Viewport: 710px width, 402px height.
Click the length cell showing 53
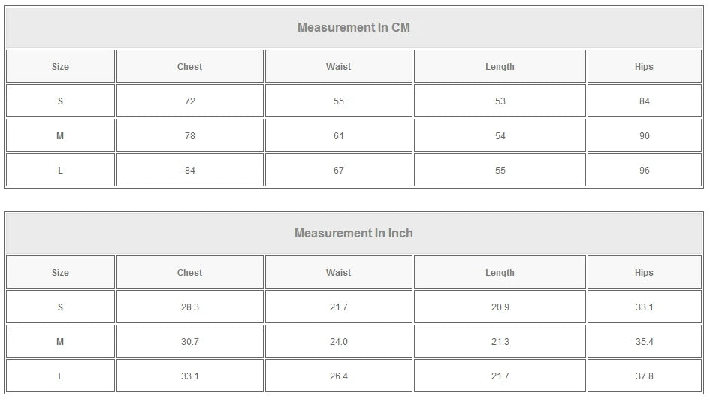pyautogui.click(x=500, y=101)
